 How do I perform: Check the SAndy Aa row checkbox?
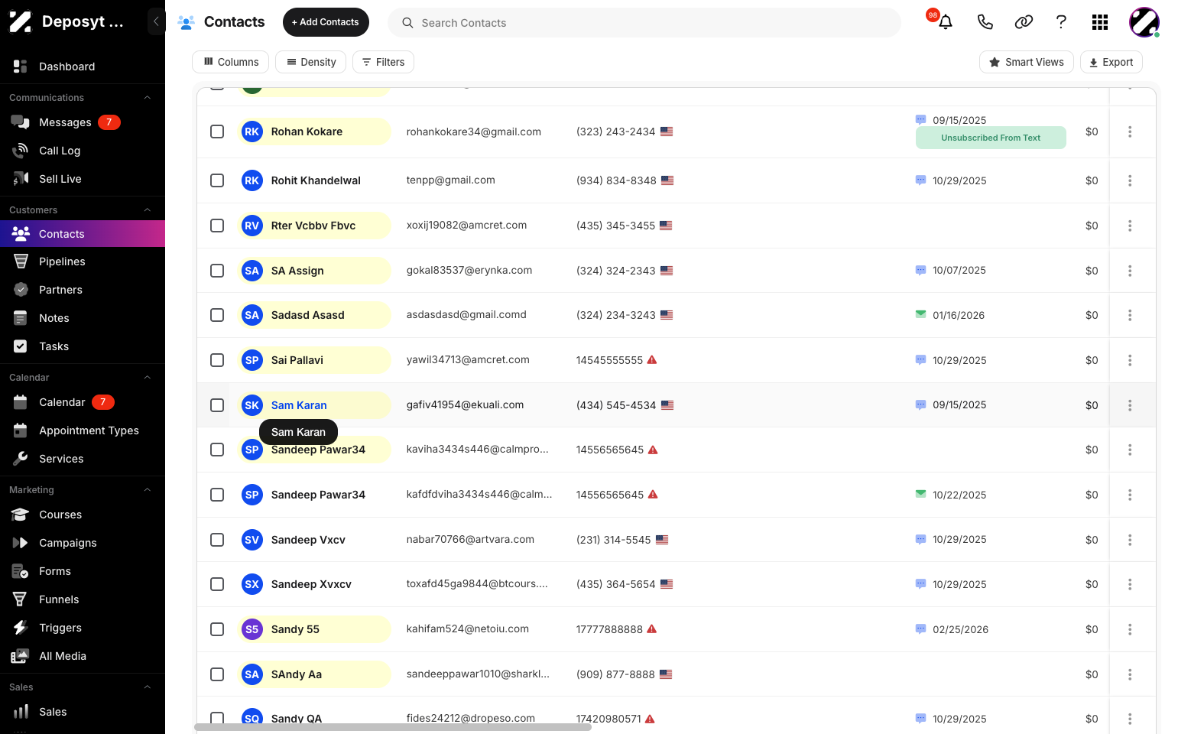(217, 674)
